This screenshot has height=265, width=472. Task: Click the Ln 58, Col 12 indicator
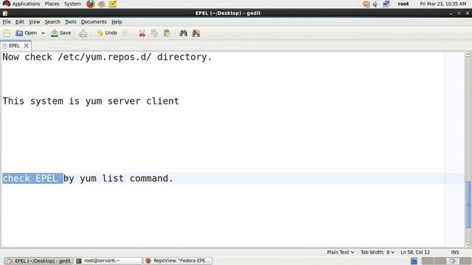pos(415,252)
